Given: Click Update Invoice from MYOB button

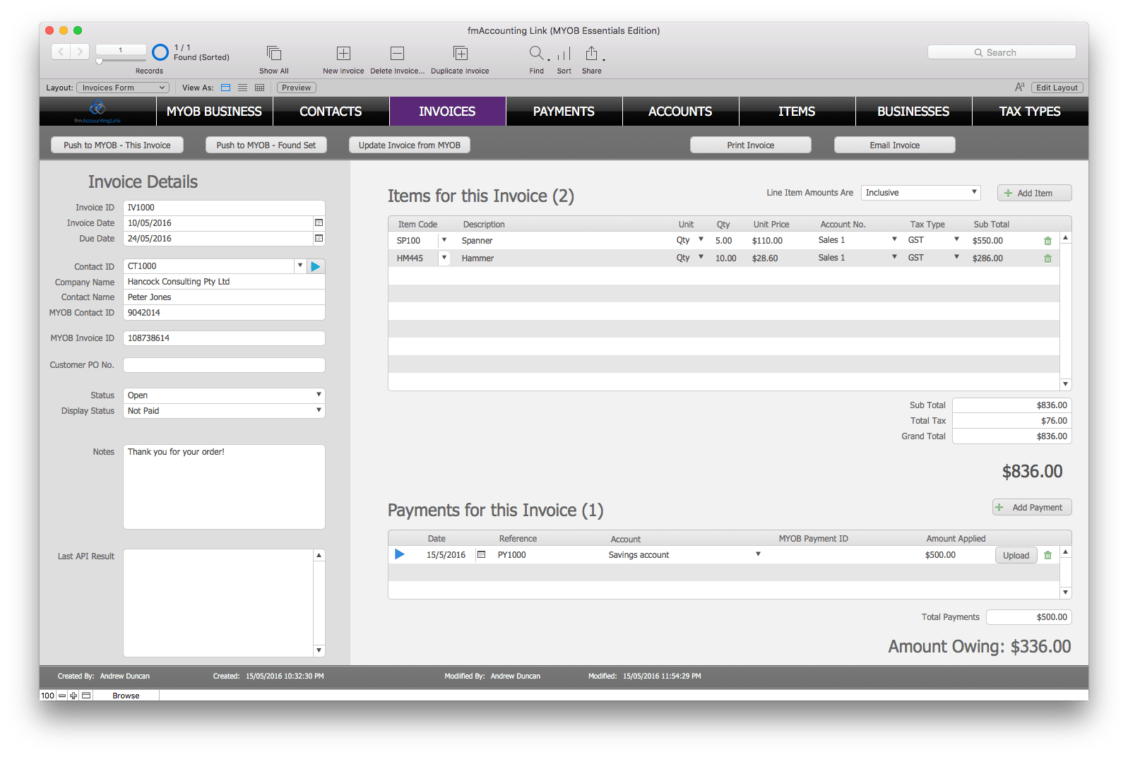Looking at the screenshot, I should [x=410, y=145].
